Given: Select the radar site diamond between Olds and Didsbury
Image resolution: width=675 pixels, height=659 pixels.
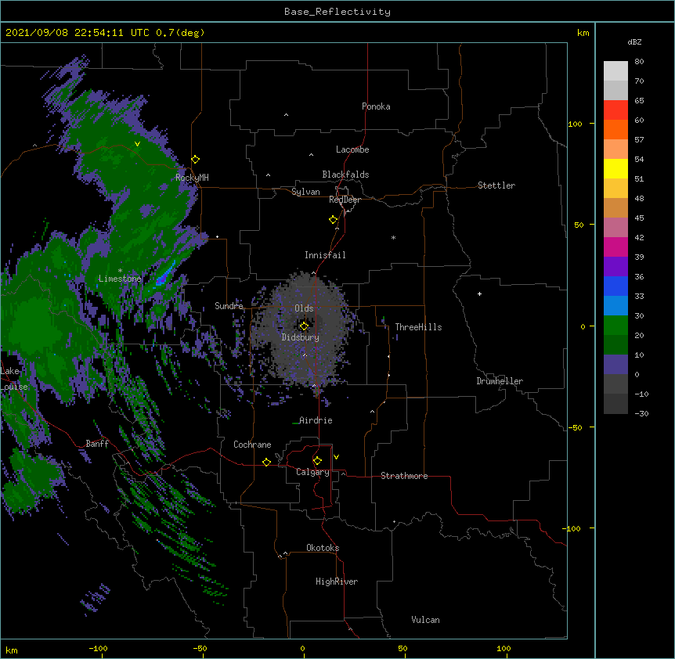Looking at the screenshot, I should tap(304, 326).
